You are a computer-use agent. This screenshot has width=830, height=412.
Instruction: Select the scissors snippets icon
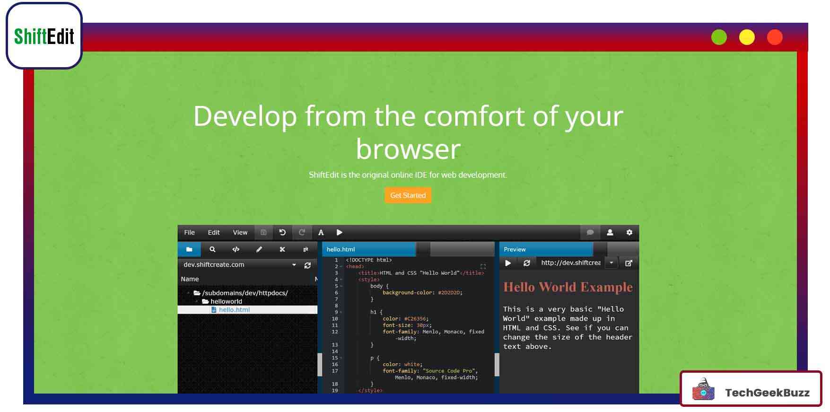pyautogui.click(x=282, y=249)
